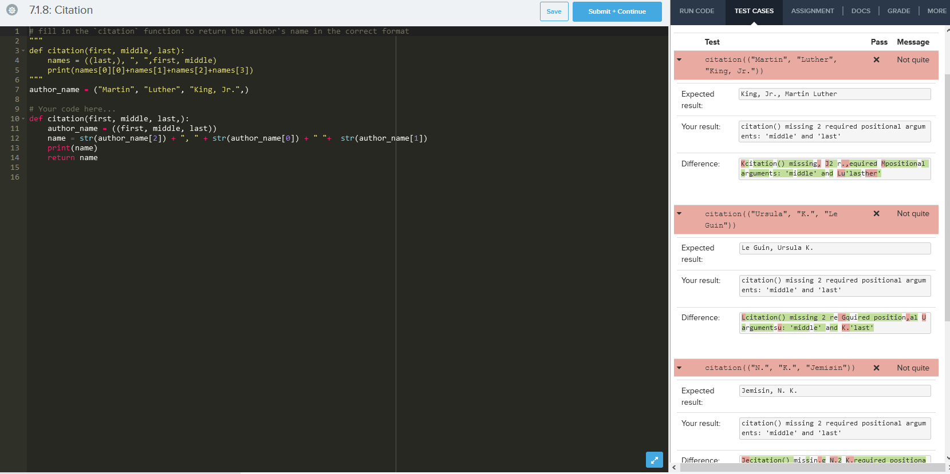Collapse the N. K. Jemisin test case

[679, 368]
